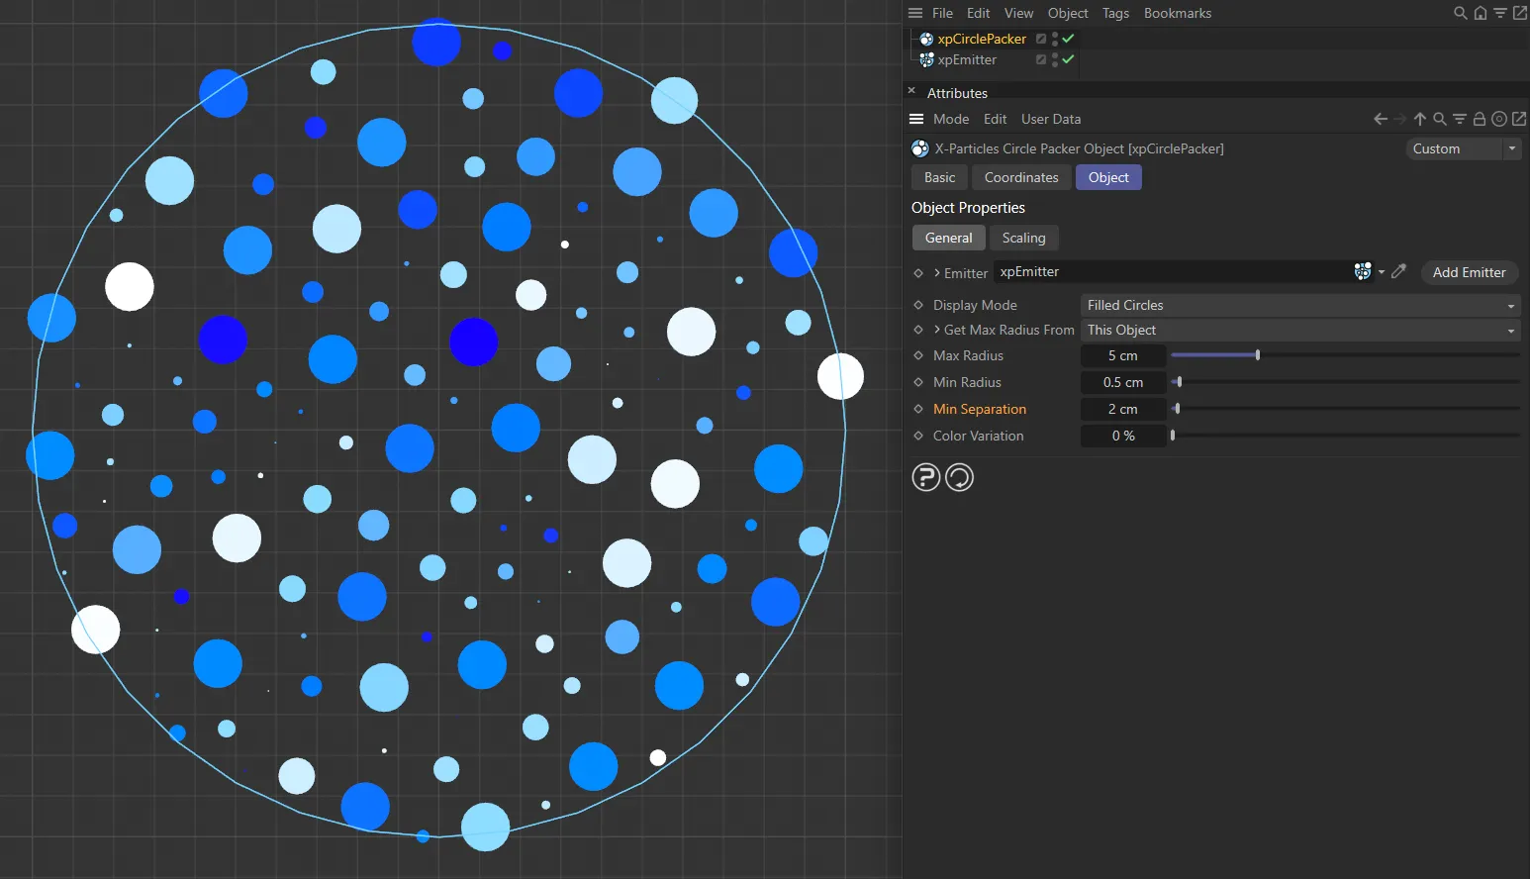Screen dimensions: 1530x879
Task: Click the Min Separation value field
Action: (1123, 409)
